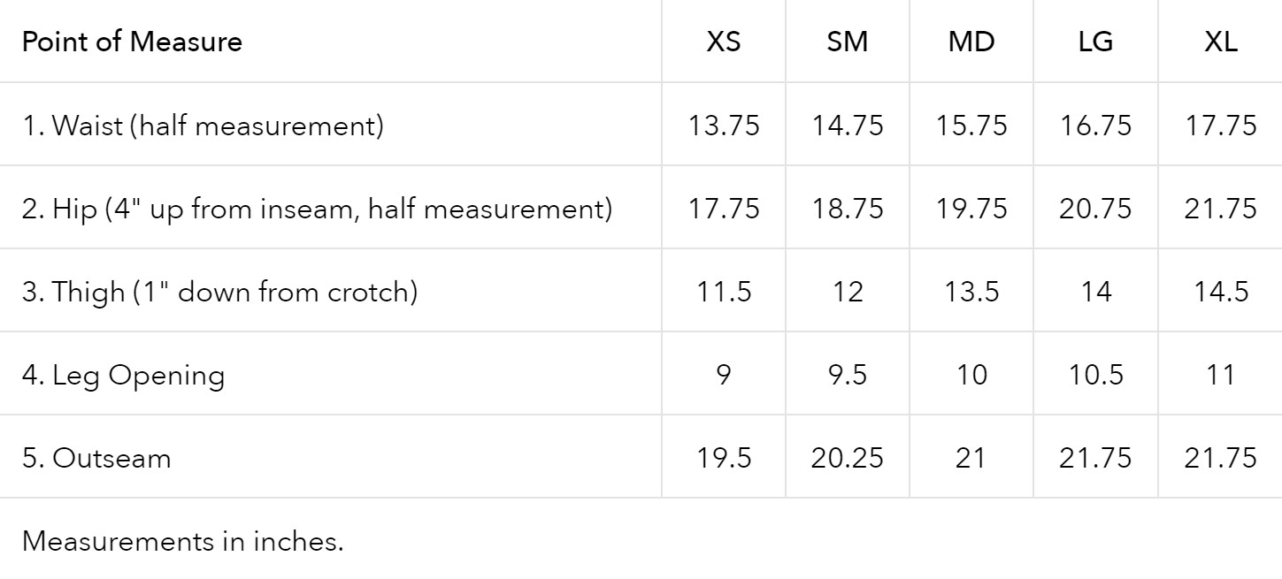Click the Hip measurement row label

coord(317,209)
